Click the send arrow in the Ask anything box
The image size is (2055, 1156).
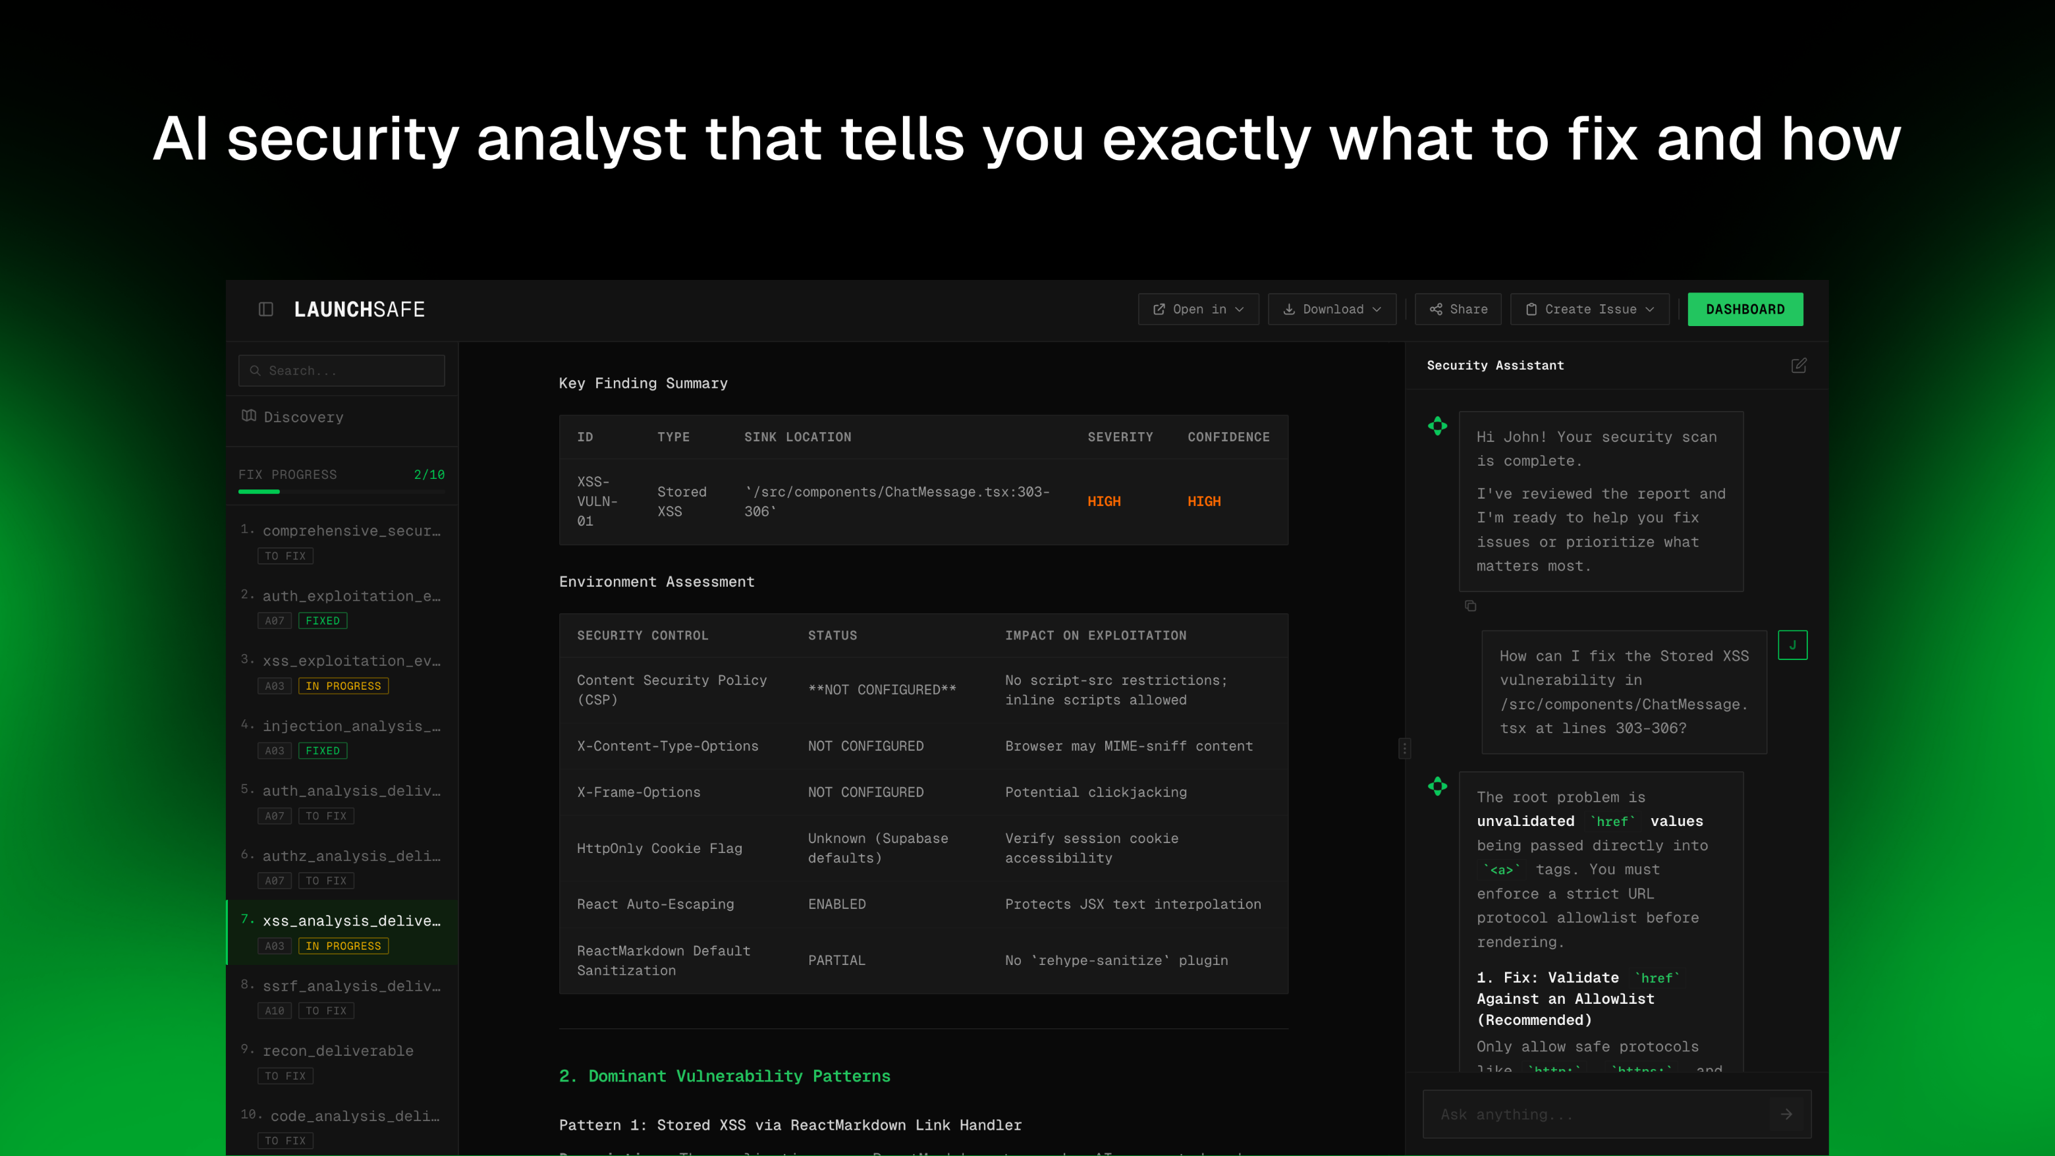click(x=1786, y=1114)
